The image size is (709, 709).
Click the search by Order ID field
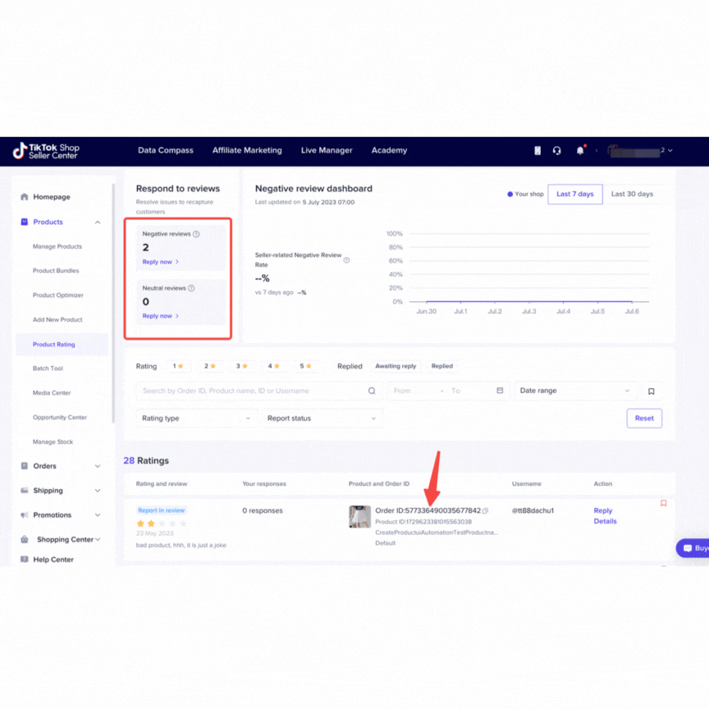click(258, 391)
